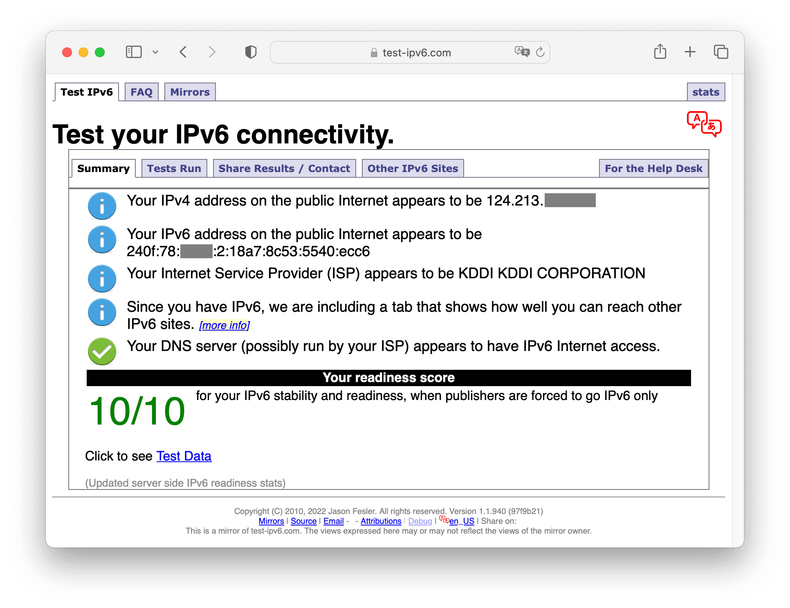Add a new tab with plus icon
The width and height of the screenshot is (790, 608).
coord(690,52)
